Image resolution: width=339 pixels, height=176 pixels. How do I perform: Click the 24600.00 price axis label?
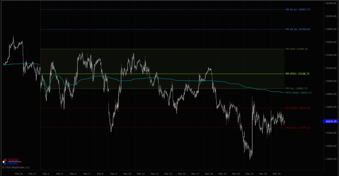[x=331, y=107]
